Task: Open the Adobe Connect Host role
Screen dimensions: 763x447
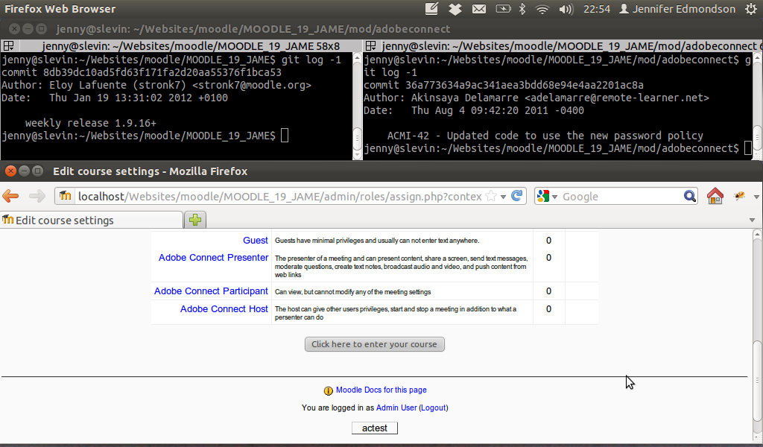Action: pyautogui.click(x=224, y=309)
